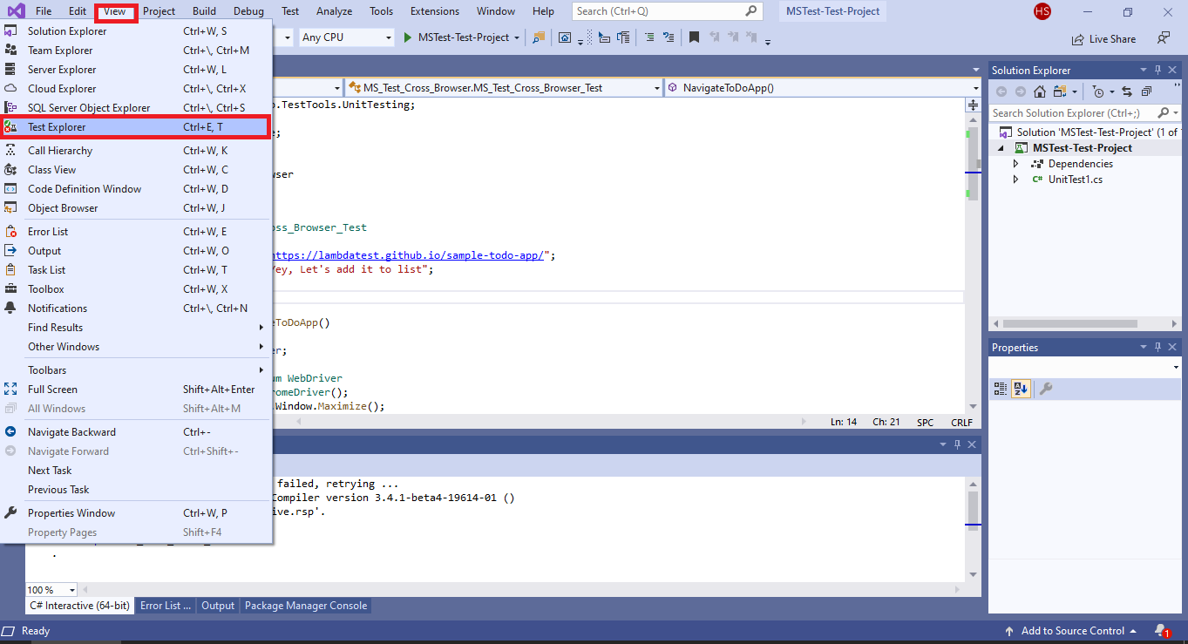Screen dimensions: 1188x644
Task: Click the feedback icon near Live Share
Action: pos(1164,38)
